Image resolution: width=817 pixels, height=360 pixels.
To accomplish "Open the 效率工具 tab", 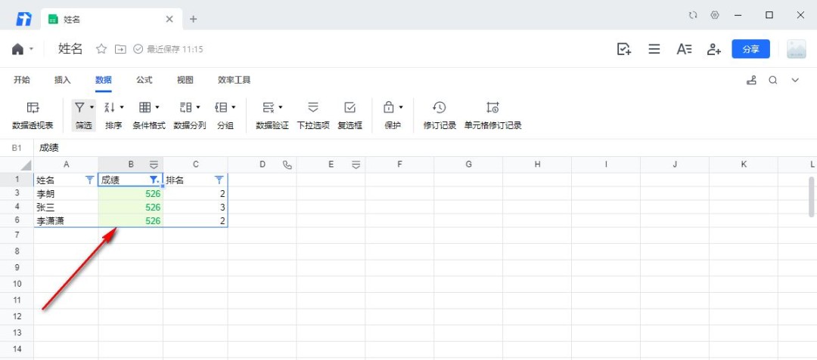I will 234,80.
